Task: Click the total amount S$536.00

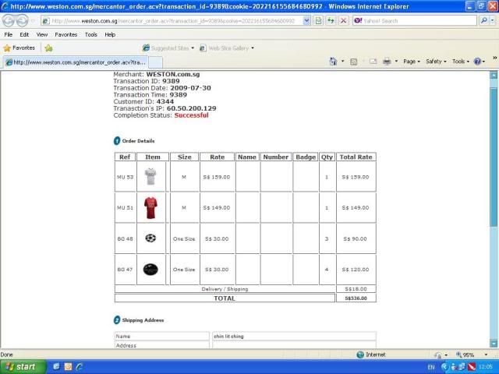Action: tap(356, 298)
